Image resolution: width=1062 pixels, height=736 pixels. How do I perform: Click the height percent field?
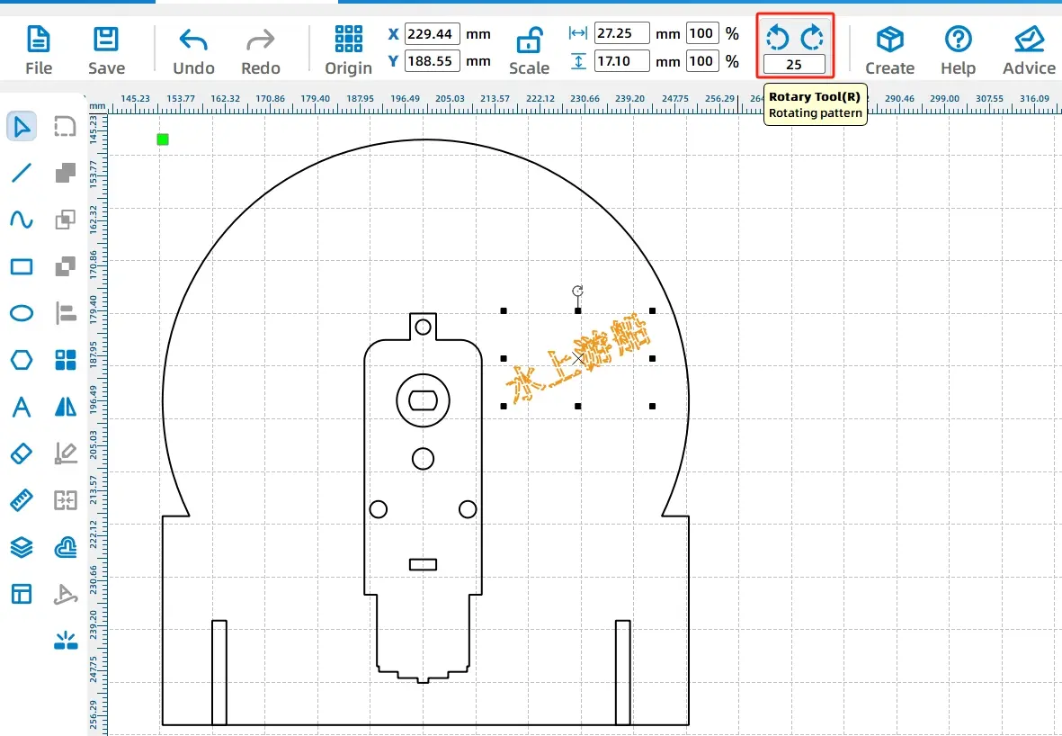click(x=701, y=61)
